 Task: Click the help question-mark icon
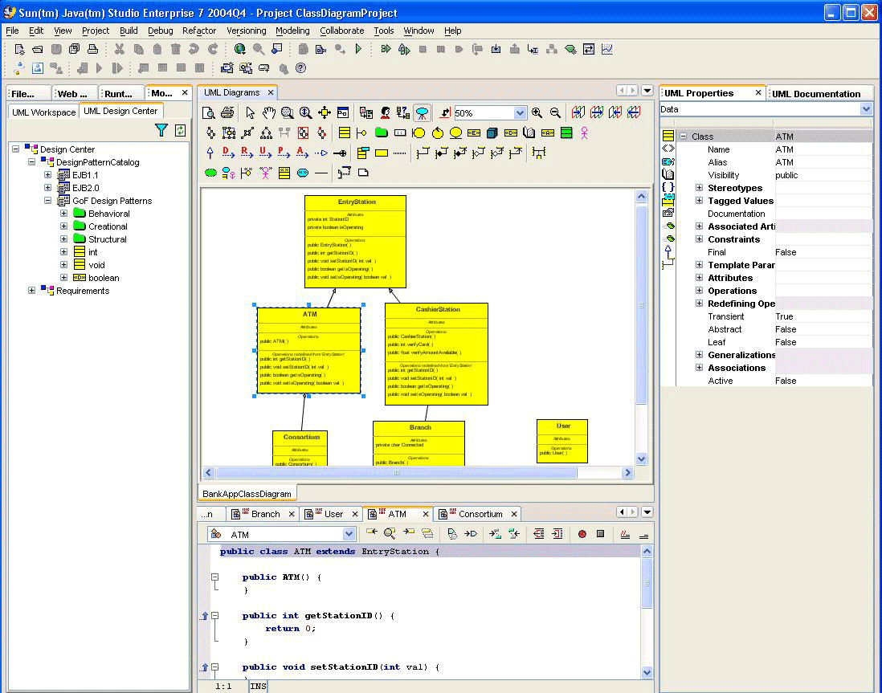[301, 68]
